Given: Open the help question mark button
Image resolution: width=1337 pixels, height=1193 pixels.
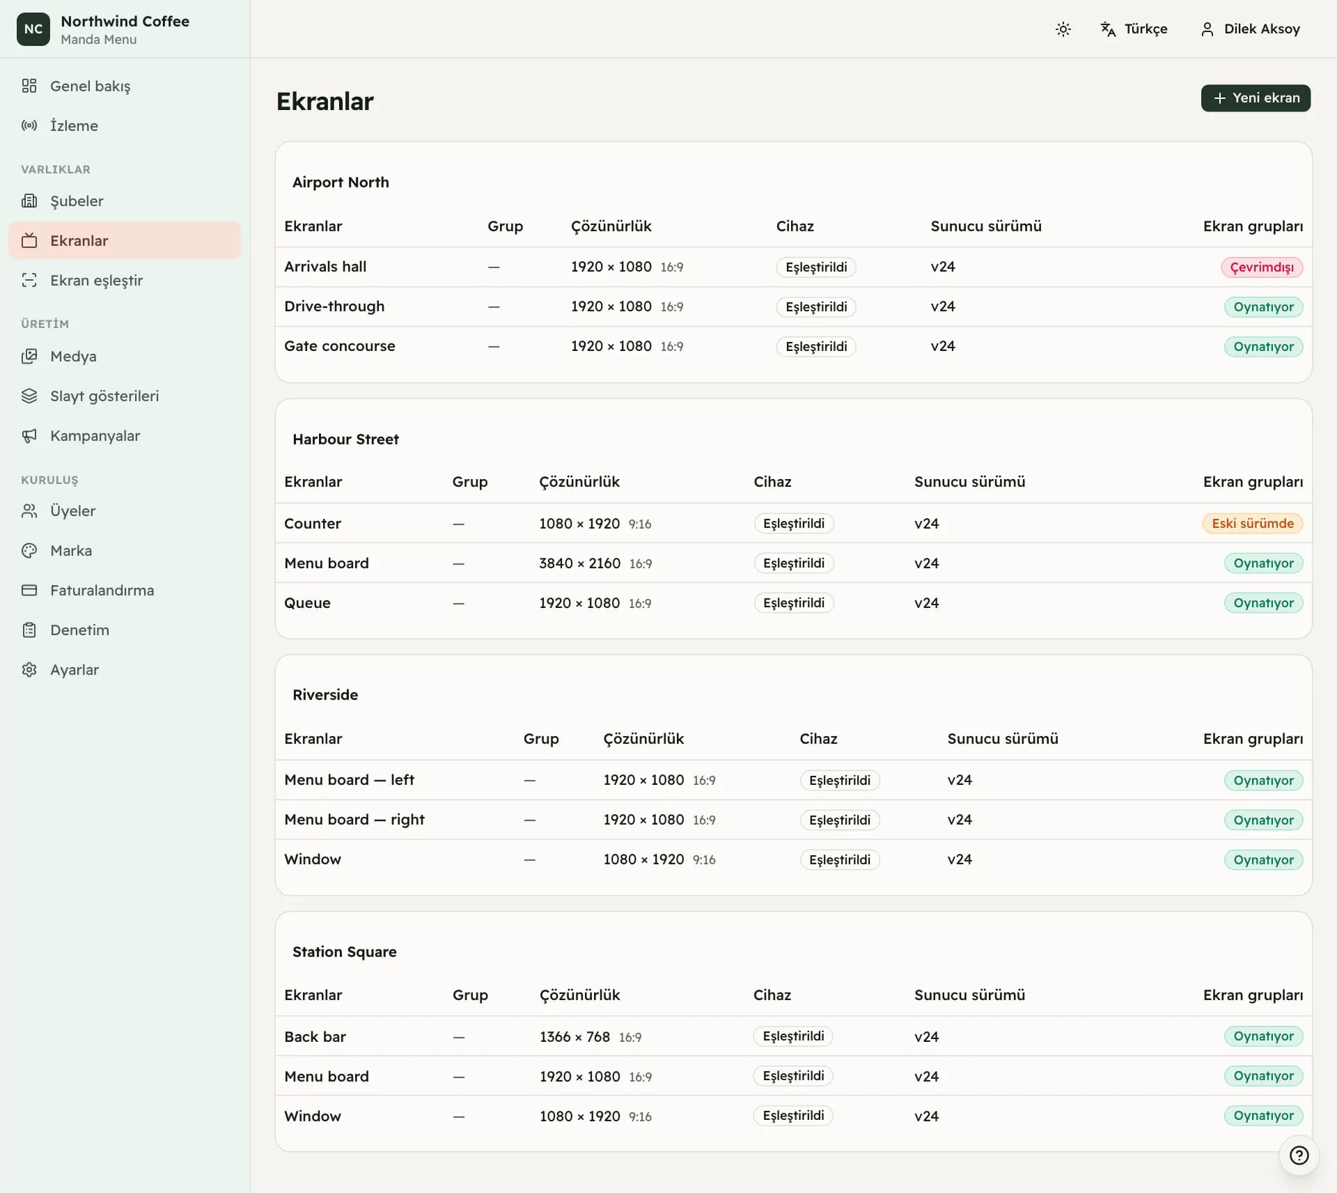Looking at the screenshot, I should coord(1299,1155).
